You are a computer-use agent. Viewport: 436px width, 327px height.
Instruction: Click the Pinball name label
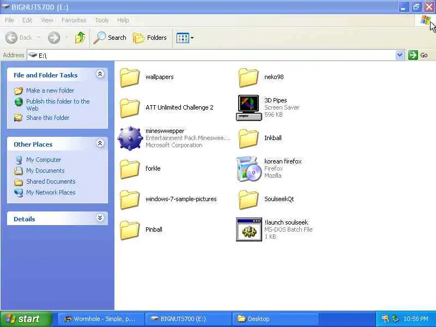[x=154, y=229]
